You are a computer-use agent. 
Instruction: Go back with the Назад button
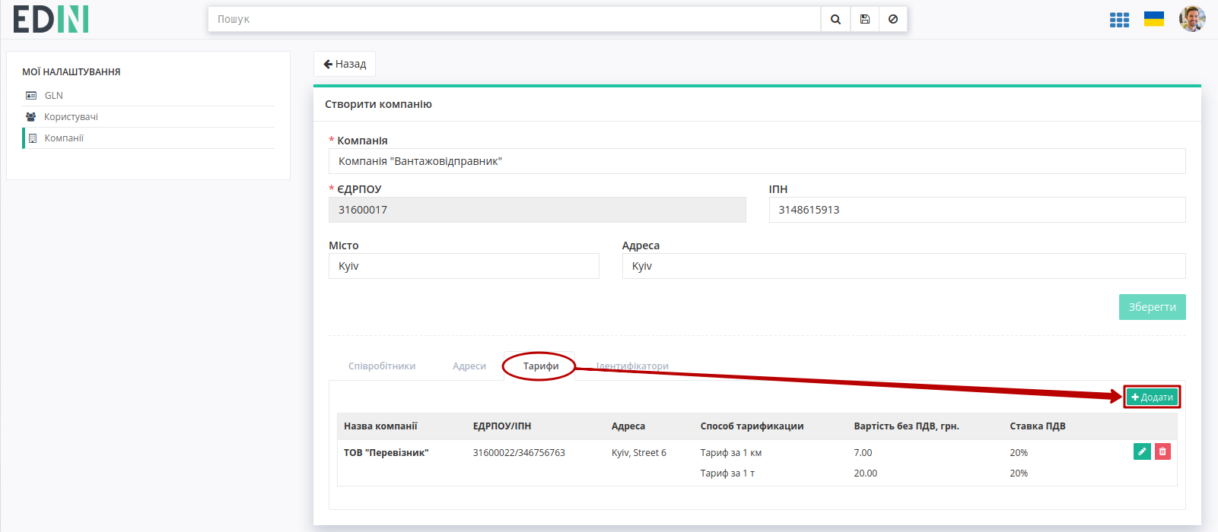click(x=345, y=64)
